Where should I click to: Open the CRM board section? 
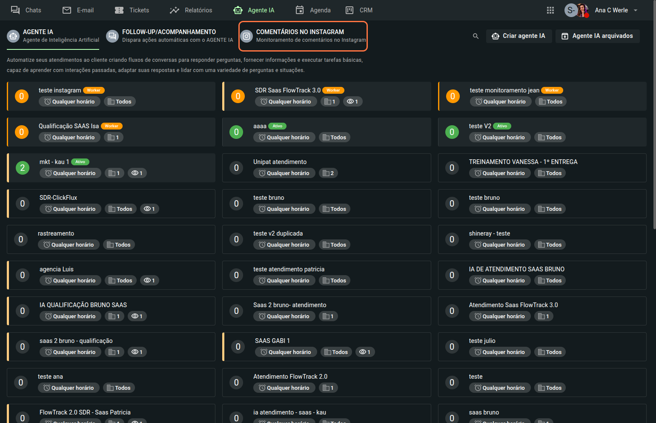coord(359,10)
